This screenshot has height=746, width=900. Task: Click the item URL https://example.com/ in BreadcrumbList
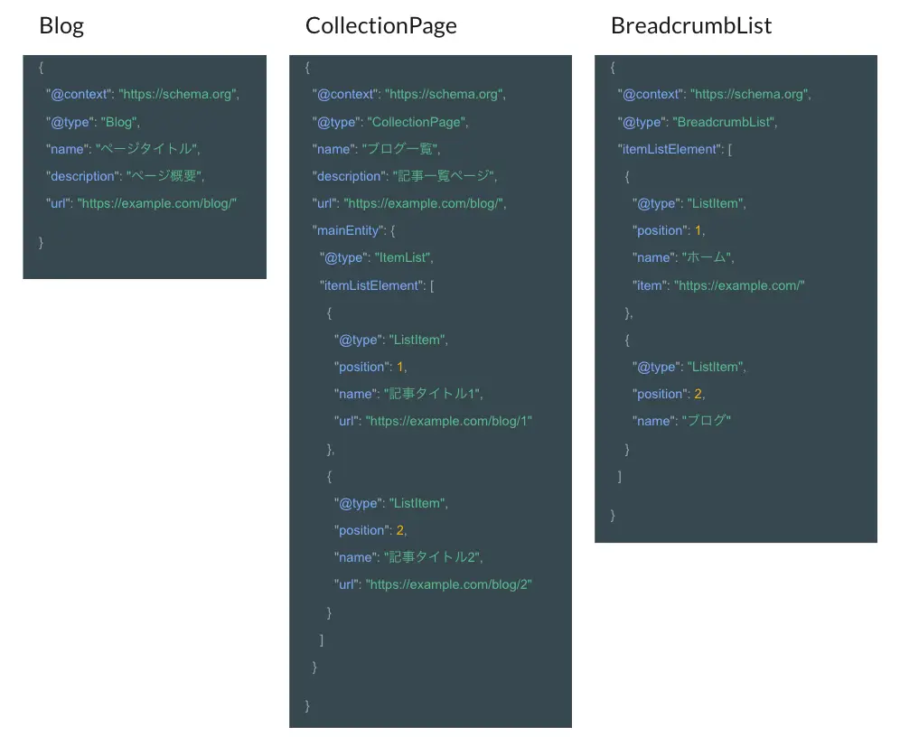739,285
